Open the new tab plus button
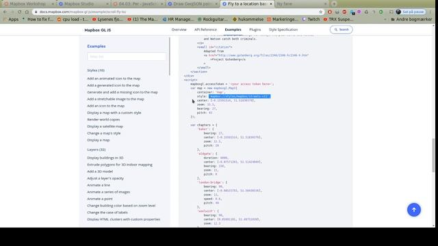The image size is (438, 246). 334,4
